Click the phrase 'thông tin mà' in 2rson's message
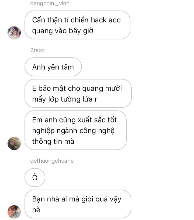 tap(53, 141)
